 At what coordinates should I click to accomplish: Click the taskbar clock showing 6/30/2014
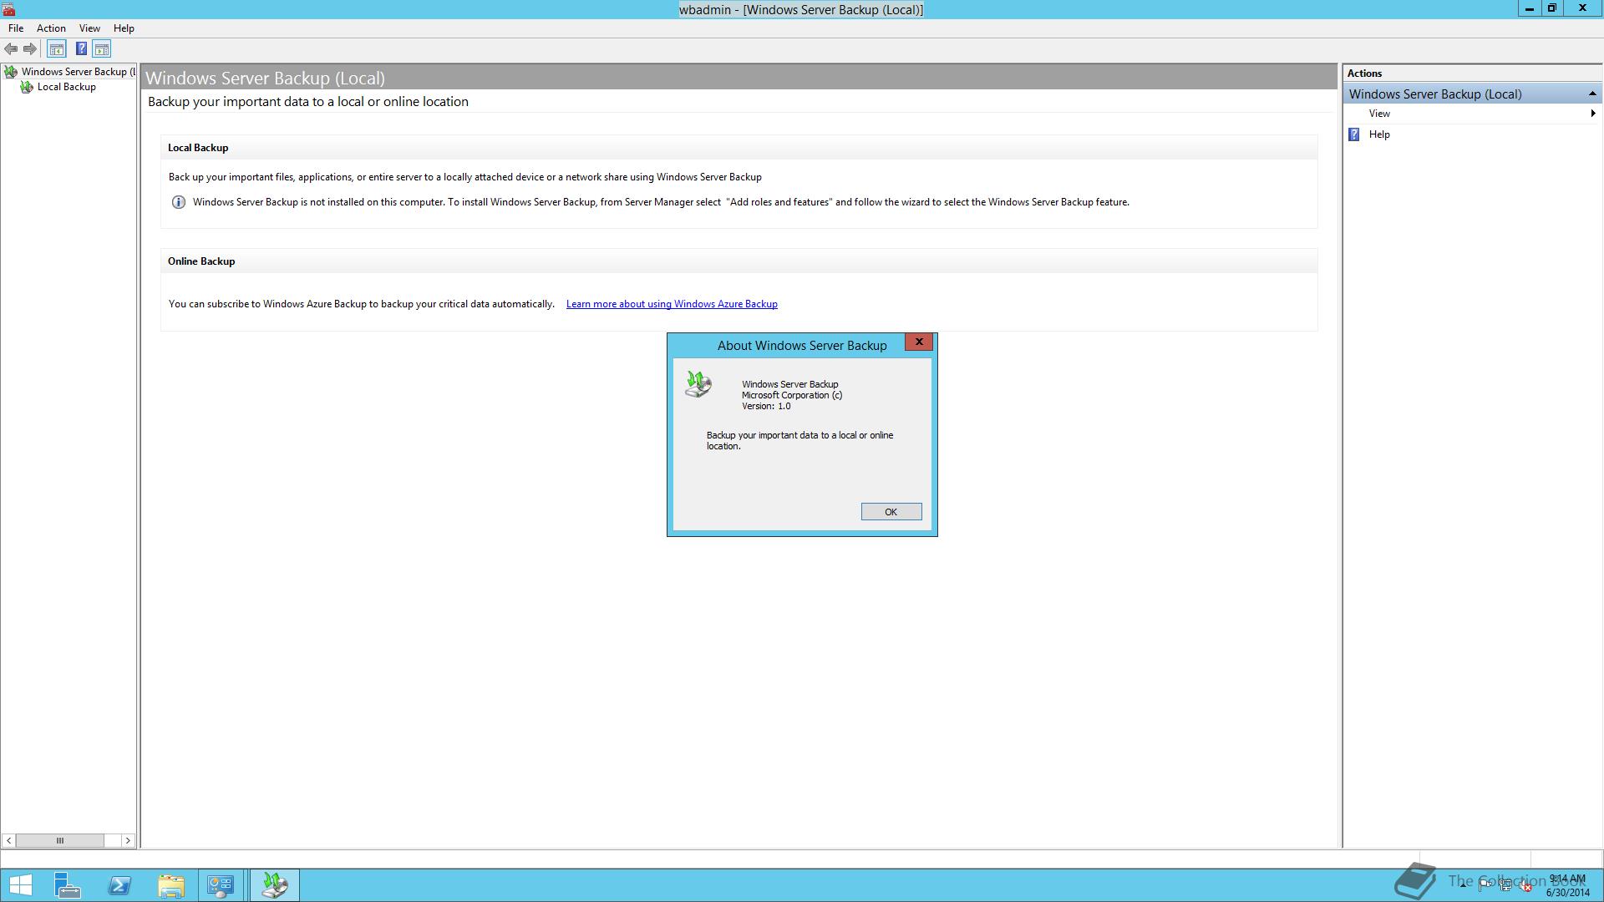1567,885
